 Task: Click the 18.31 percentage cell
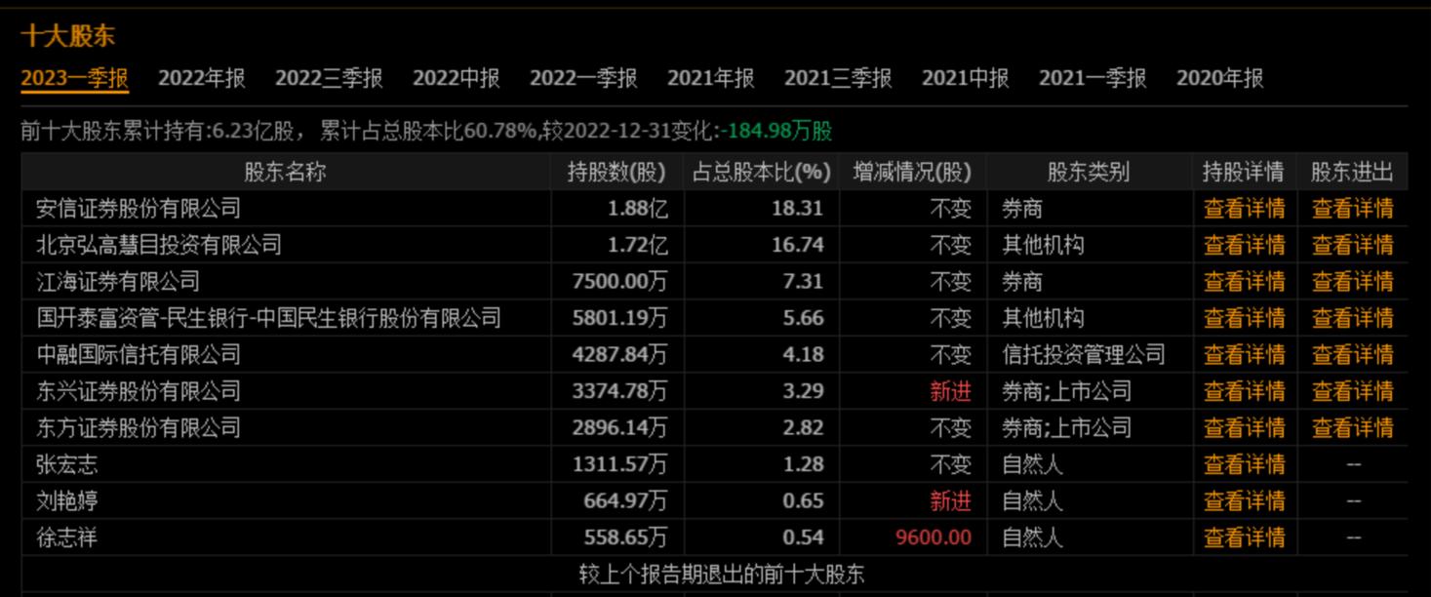coord(797,209)
